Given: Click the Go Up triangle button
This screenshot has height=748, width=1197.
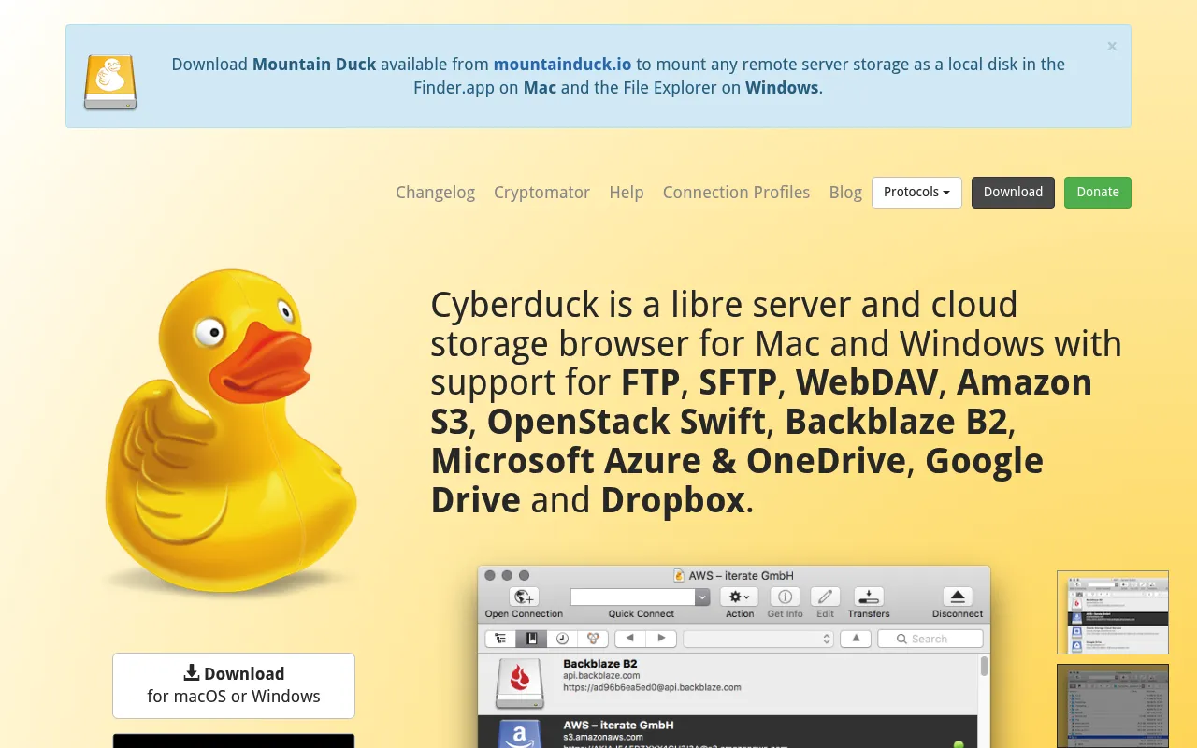Looking at the screenshot, I should coord(856,639).
